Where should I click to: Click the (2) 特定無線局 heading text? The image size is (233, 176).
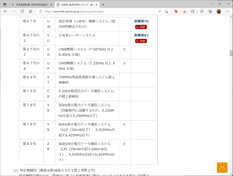tap(54, 170)
